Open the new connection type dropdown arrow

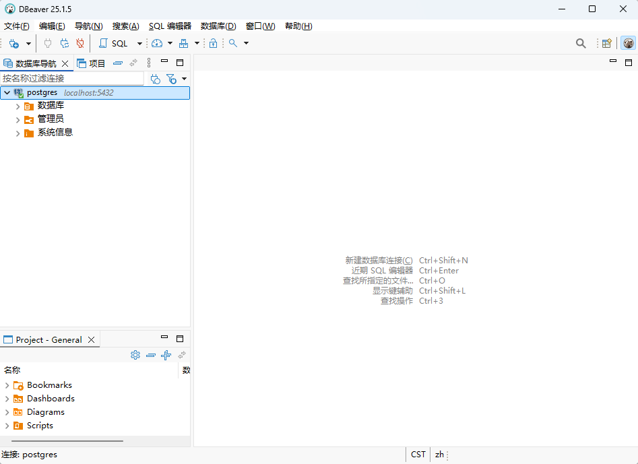click(28, 44)
